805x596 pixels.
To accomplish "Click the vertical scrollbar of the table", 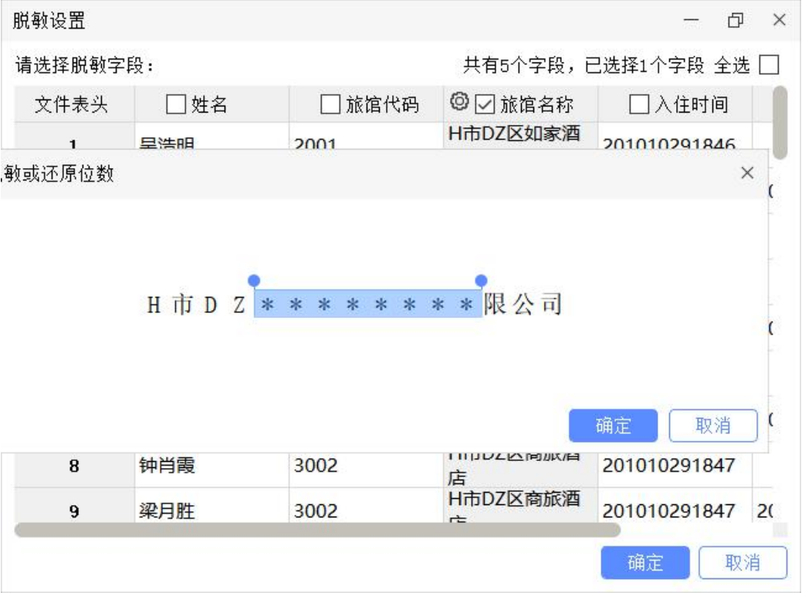I will [x=780, y=122].
